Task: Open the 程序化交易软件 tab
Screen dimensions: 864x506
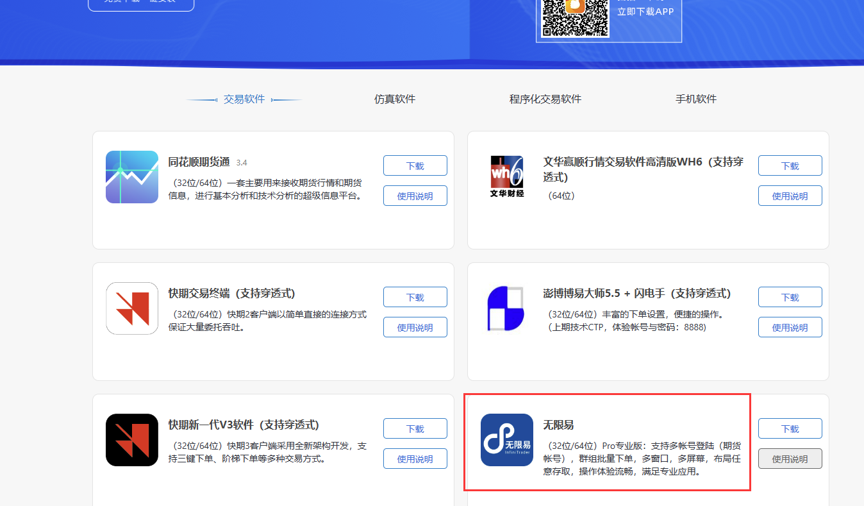Action: pyautogui.click(x=545, y=99)
